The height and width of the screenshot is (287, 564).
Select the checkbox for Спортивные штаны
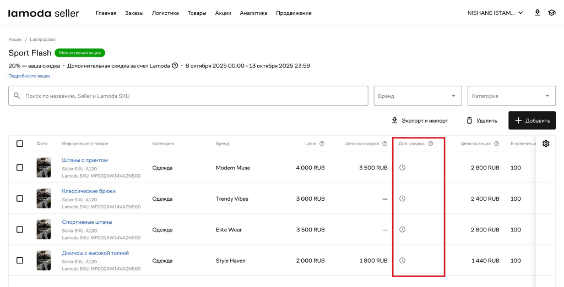pyautogui.click(x=20, y=229)
